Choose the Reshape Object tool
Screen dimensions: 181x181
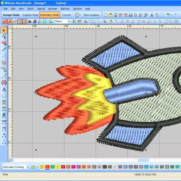[4, 37]
